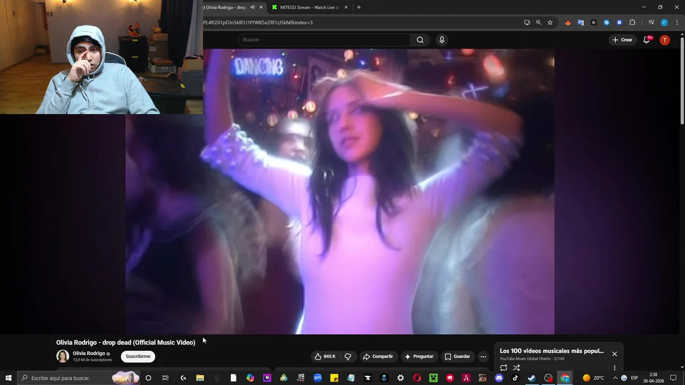Screen dimensions: 685x385
Task: Open the Shazam extension icon
Action: (606, 22)
